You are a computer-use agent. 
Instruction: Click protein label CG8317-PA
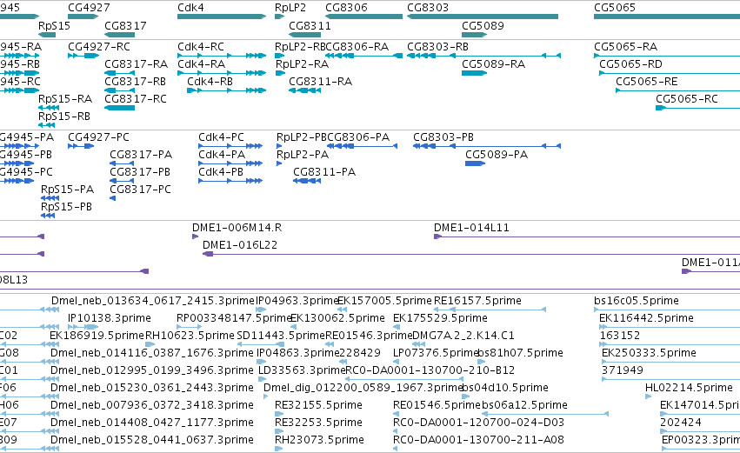coord(141,155)
